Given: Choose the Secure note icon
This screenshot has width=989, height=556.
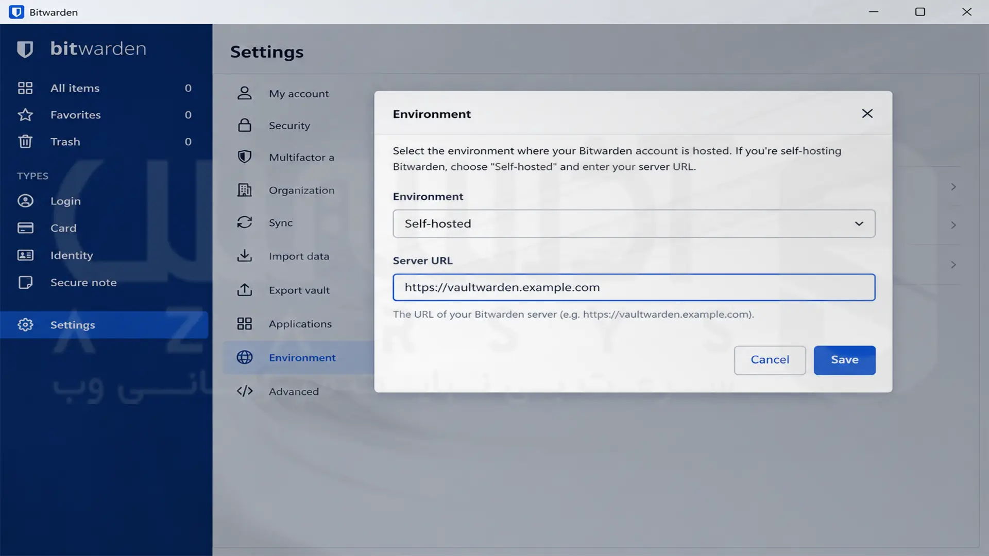Looking at the screenshot, I should (x=25, y=283).
